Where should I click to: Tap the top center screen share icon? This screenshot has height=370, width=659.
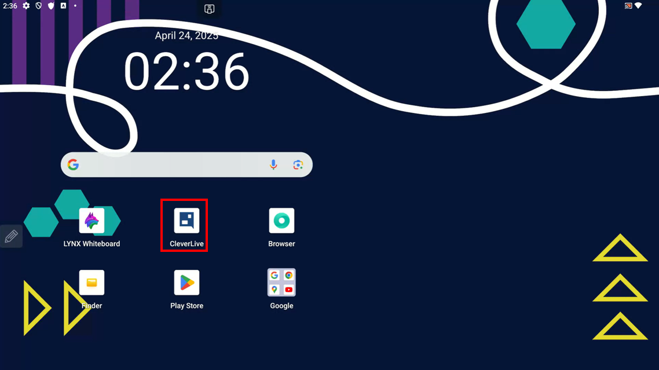(209, 9)
